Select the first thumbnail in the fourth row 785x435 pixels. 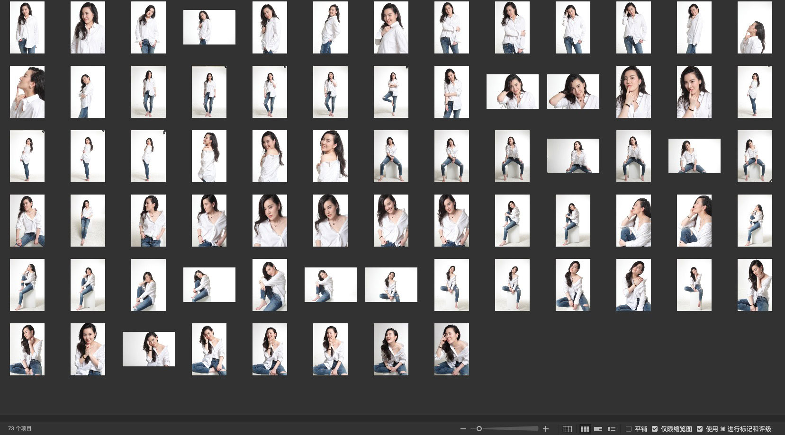pyautogui.click(x=27, y=221)
